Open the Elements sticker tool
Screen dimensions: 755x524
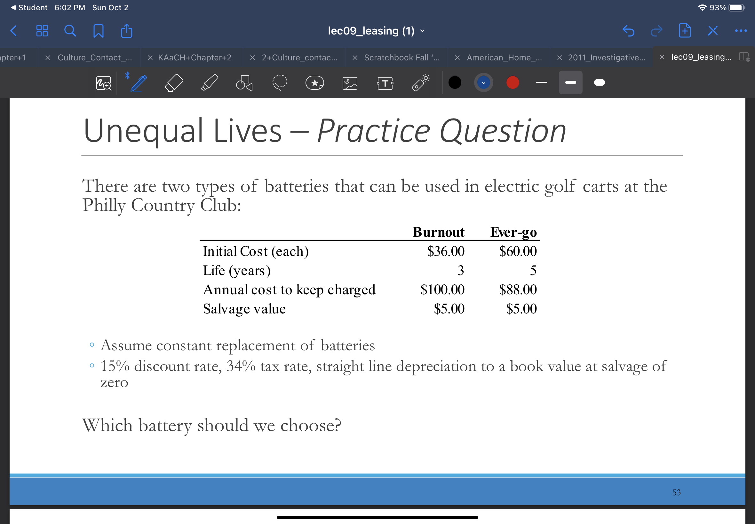pos(314,83)
